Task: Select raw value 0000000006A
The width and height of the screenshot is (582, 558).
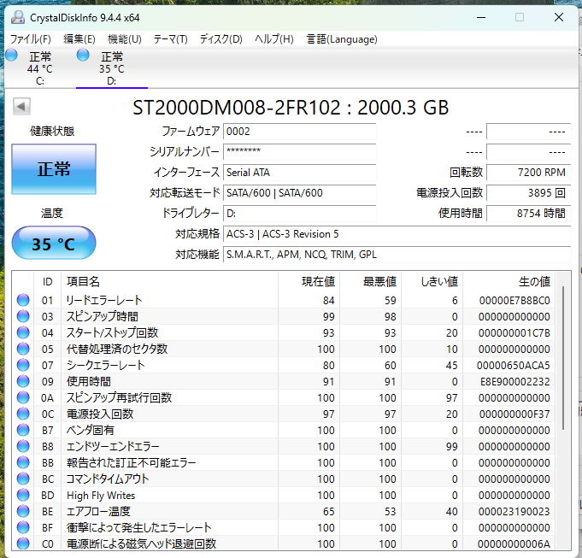Action: (514, 544)
